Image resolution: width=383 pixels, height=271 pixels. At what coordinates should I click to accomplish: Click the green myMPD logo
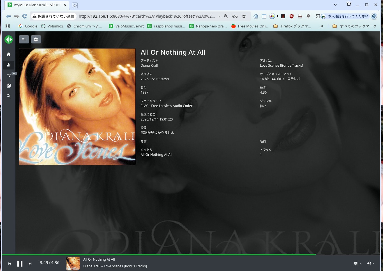click(9, 40)
